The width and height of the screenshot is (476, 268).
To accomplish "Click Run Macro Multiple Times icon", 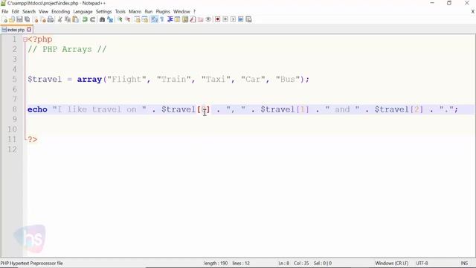I will (240, 19).
